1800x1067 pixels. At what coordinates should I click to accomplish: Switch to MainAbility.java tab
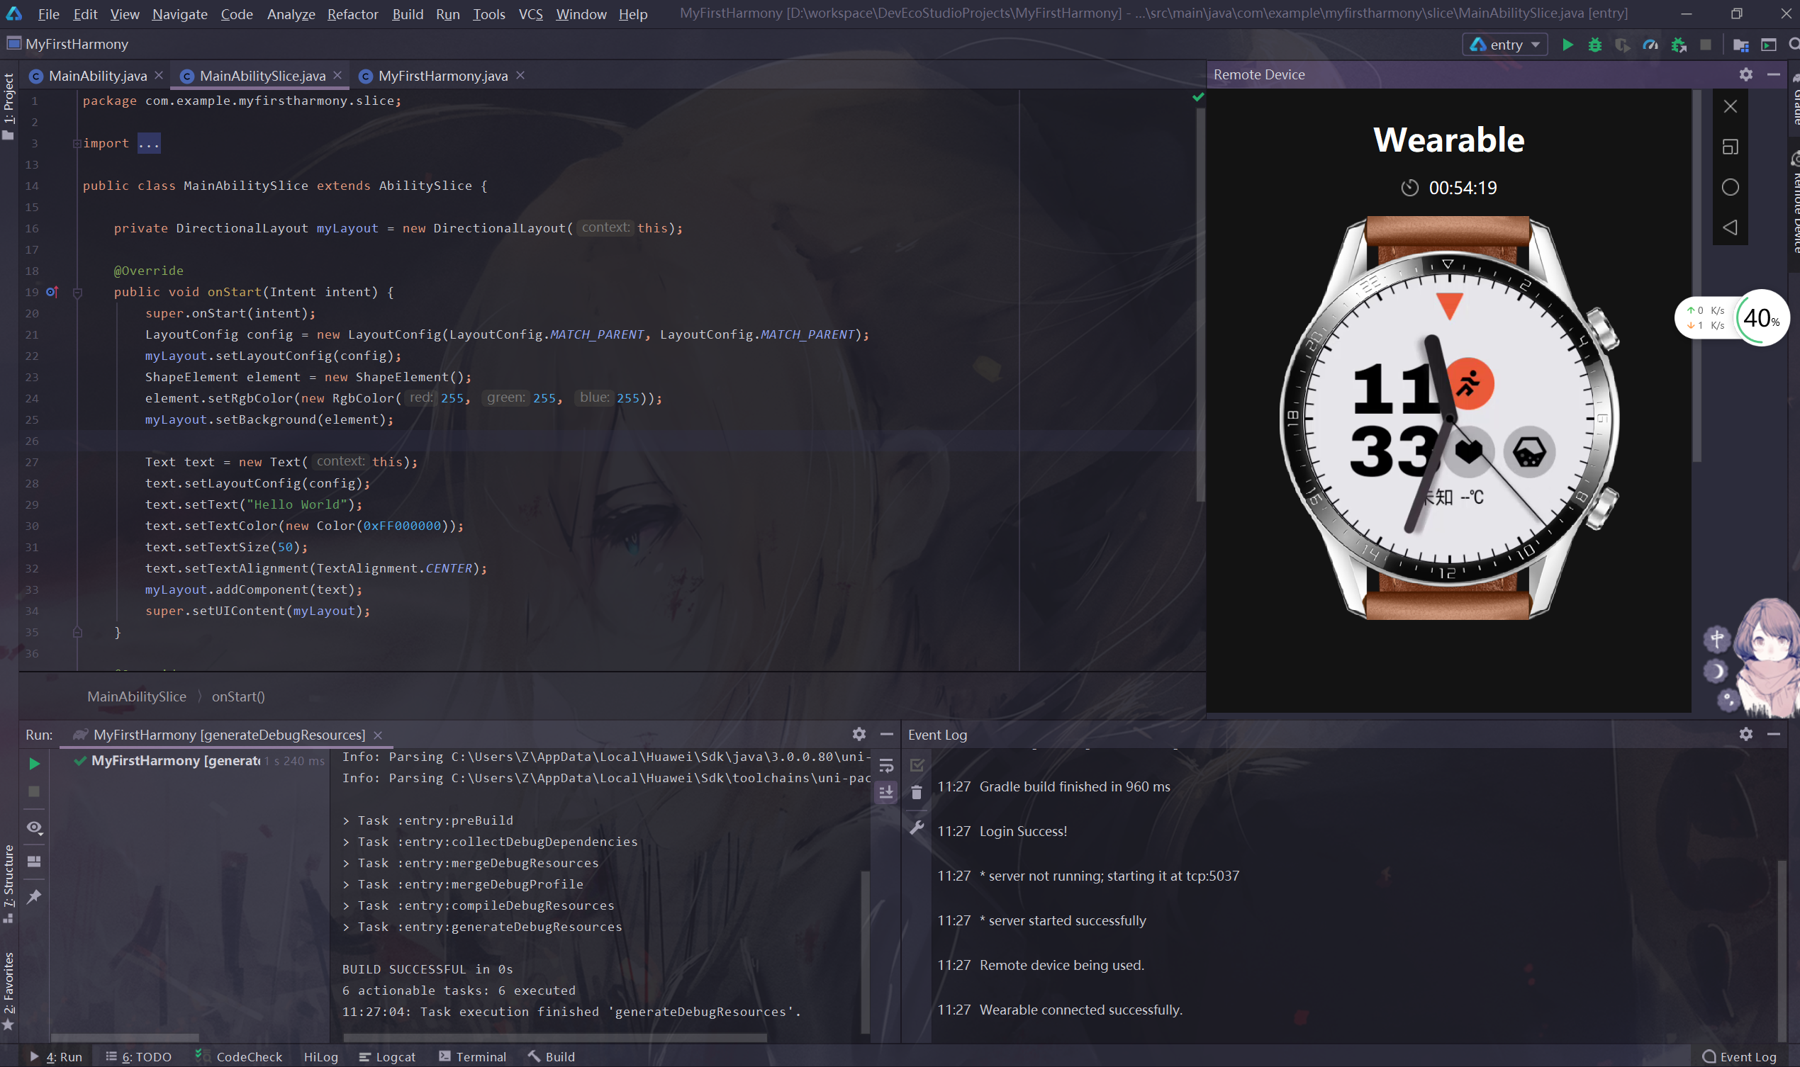coord(97,76)
